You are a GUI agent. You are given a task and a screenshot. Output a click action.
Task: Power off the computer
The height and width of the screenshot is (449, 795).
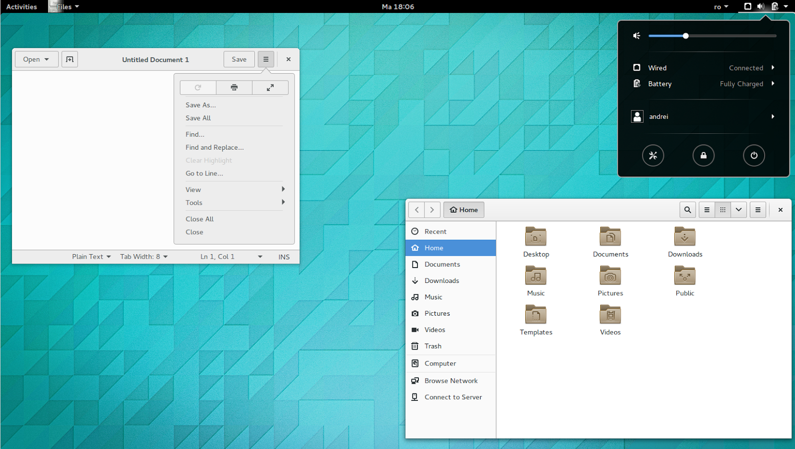[754, 155]
